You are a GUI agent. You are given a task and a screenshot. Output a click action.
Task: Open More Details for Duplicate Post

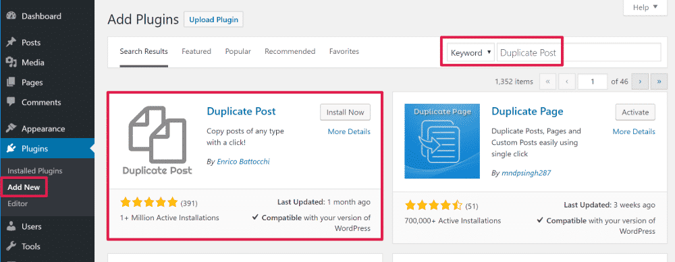click(x=349, y=132)
